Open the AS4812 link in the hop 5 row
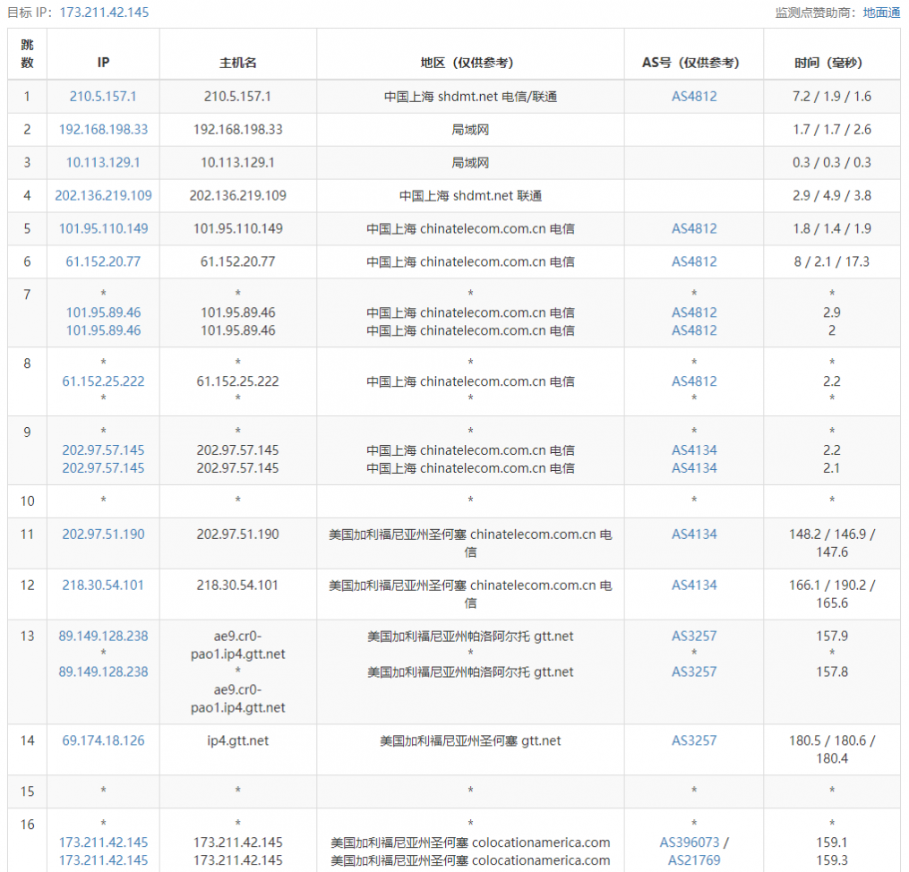909x872 pixels. 694,228
